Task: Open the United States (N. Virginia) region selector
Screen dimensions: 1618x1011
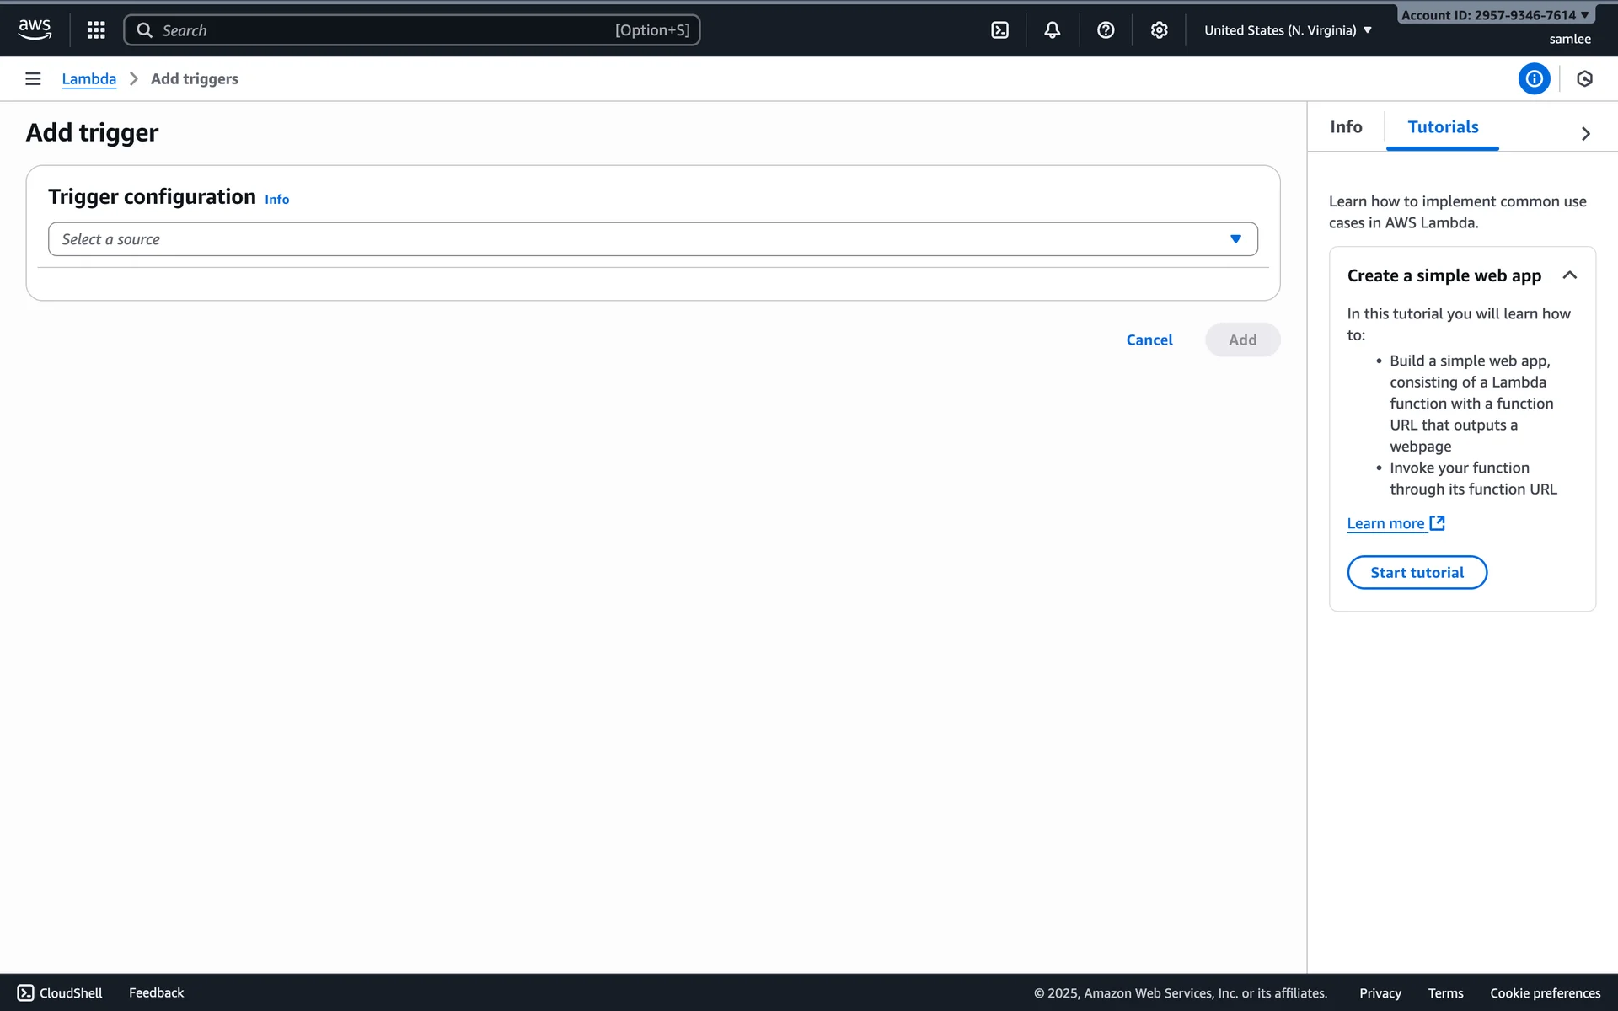Action: [x=1287, y=30]
